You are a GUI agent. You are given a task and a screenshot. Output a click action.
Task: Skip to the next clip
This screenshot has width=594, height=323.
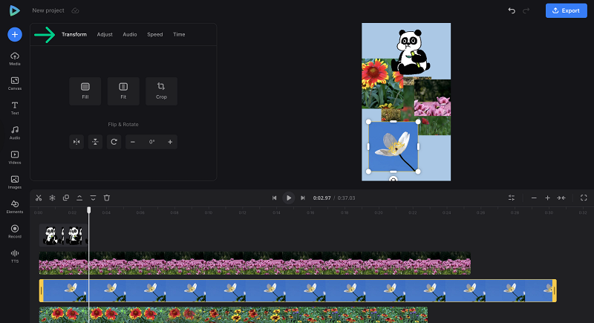(303, 198)
